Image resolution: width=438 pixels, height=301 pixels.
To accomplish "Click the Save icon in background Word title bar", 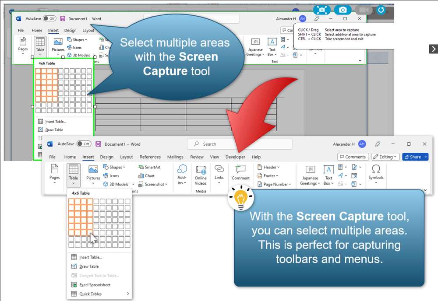I will click(63, 19).
